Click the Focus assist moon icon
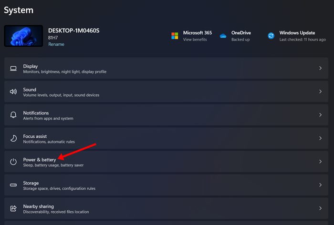Screen dimensions: 334x225 pos(13,138)
